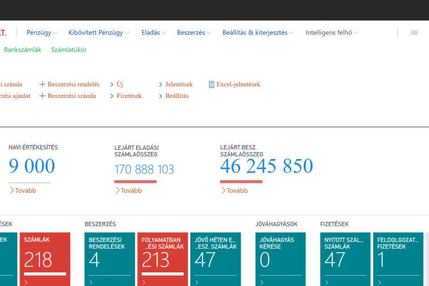Image resolution: width=429 pixels, height=286 pixels.
Task: Click the HAVI ÉRTÉKESÍTÉS heading
Action: [33, 148]
